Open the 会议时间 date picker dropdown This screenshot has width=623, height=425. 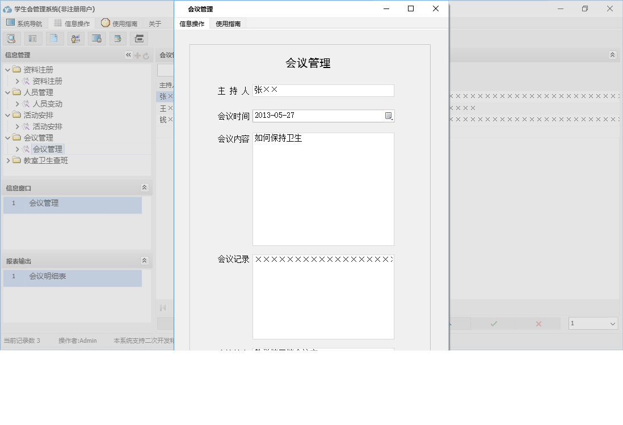[x=389, y=116]
